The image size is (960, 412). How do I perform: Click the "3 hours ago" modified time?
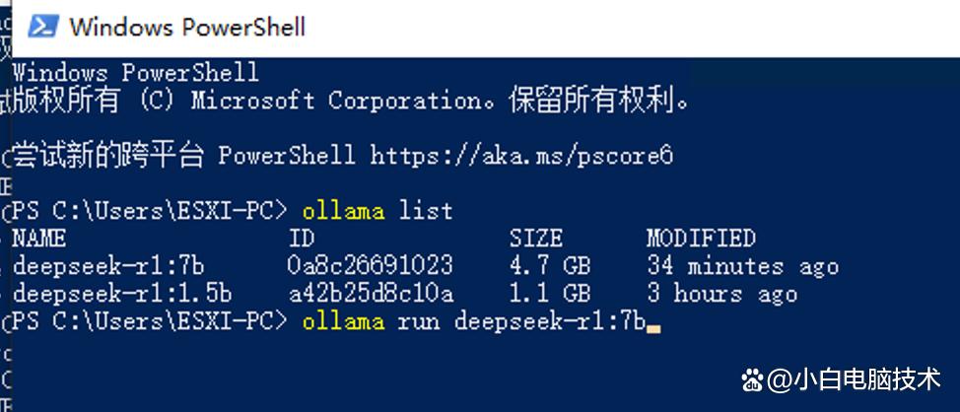click(721, 293)
